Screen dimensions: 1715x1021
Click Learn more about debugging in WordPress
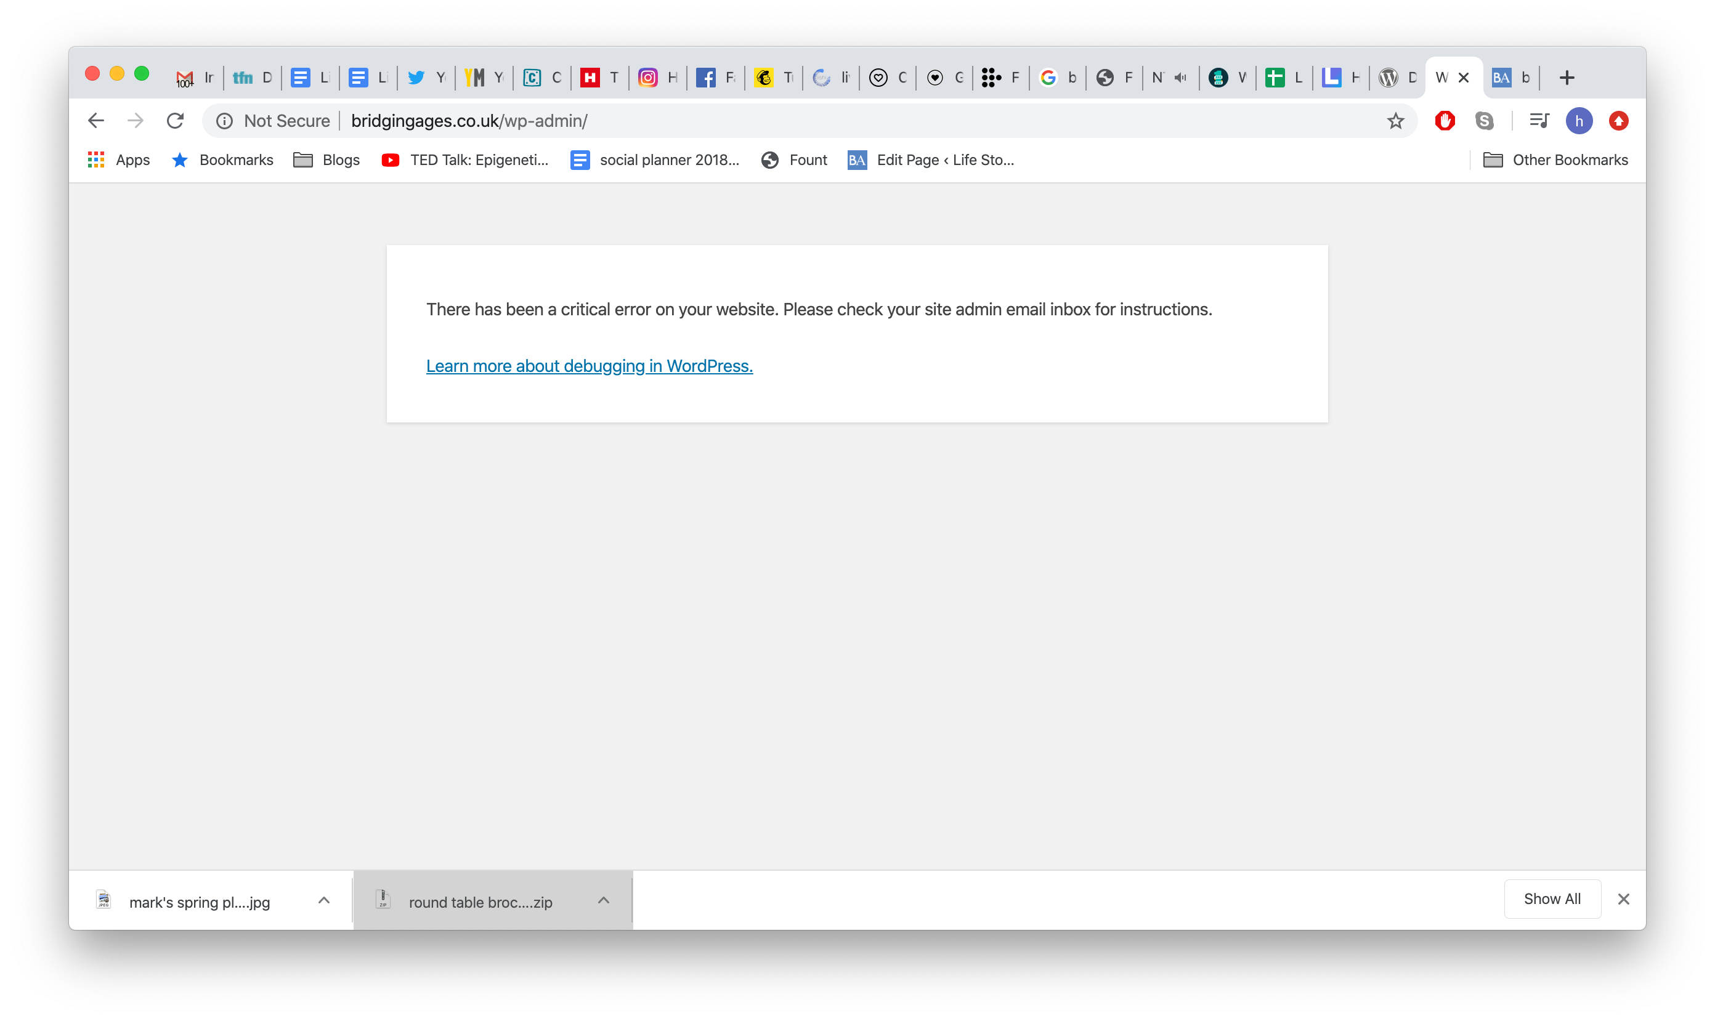tap(589, 366)
